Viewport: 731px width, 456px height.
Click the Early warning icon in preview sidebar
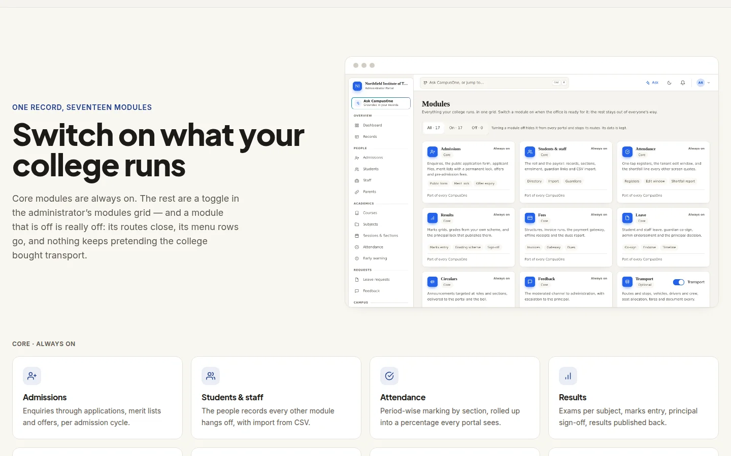357,258
